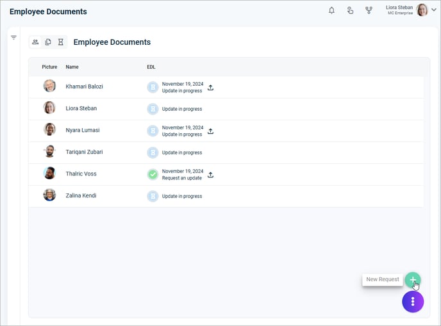Click Request an update for Thalric Voss
441x326 pixels.
tap(181, 178)
